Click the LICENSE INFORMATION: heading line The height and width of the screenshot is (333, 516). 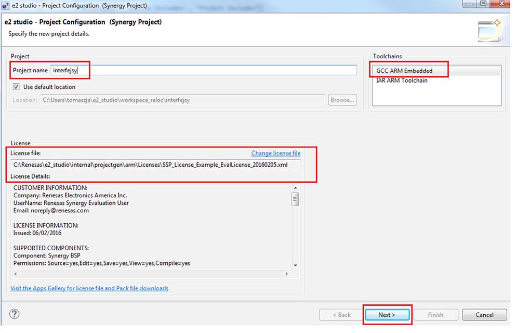[46, 226]
